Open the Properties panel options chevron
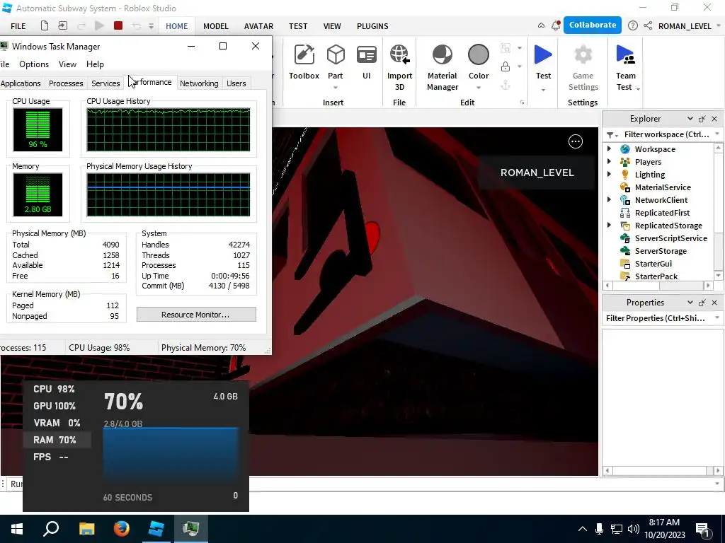The width and height of the screenshot is (725, 543). pyautogui.click(x=690, y=303)
